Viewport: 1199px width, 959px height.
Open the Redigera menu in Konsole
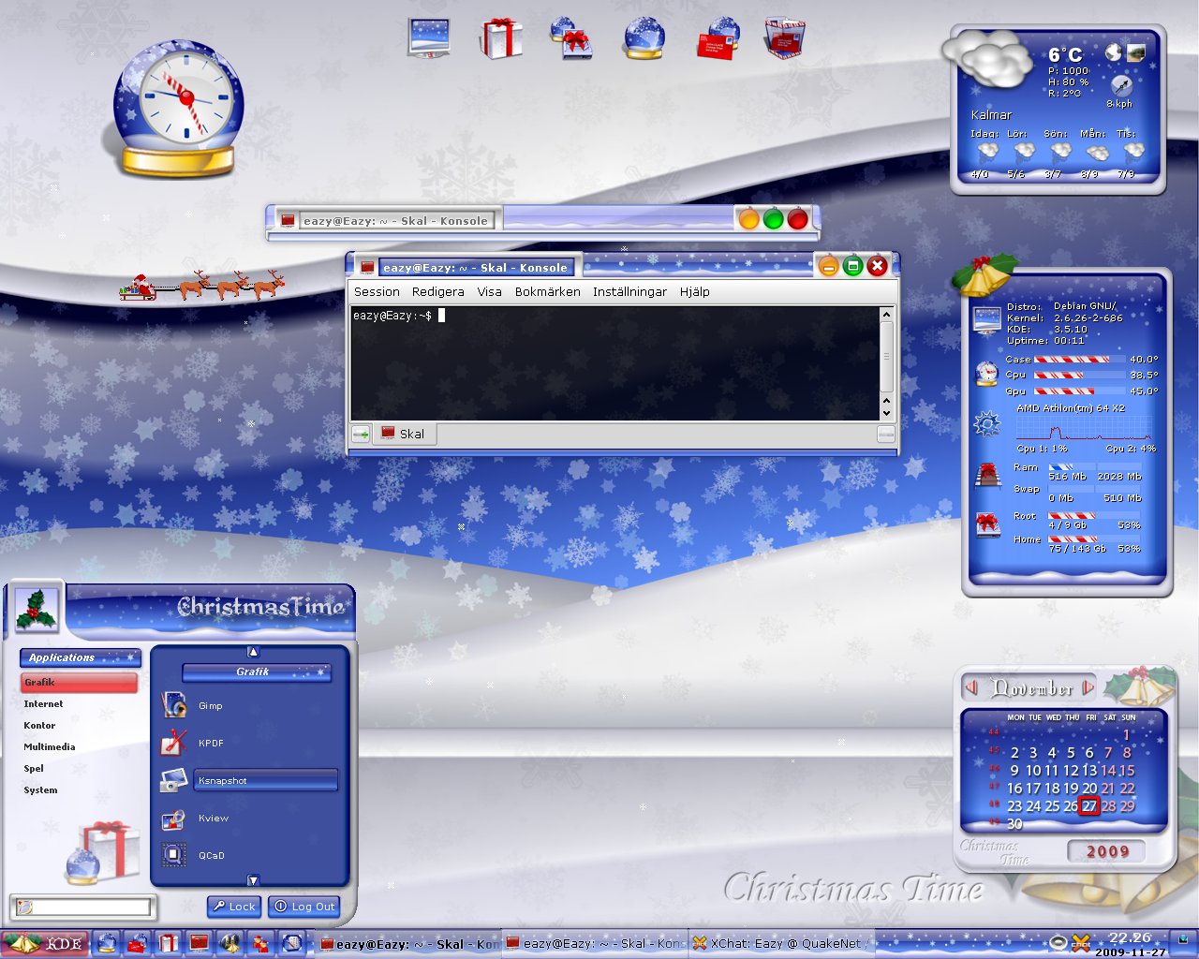point(438,291)
